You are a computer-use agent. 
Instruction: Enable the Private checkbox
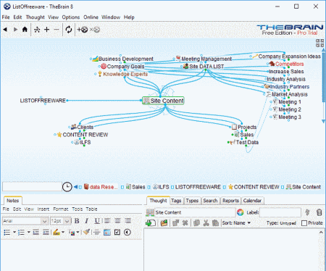tap(304, 223)
